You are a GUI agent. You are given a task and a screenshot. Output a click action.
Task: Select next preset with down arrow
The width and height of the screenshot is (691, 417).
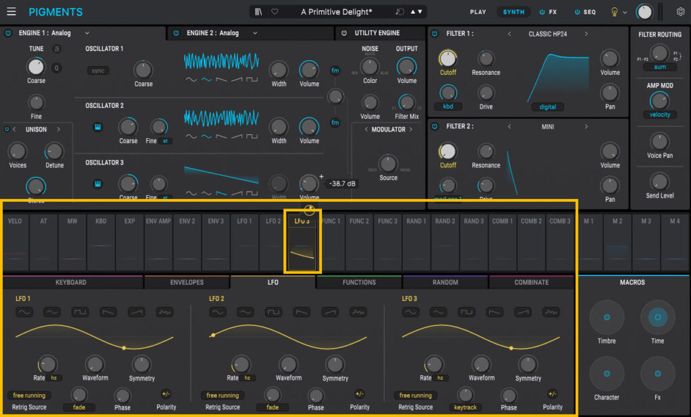tap(420, 12)
